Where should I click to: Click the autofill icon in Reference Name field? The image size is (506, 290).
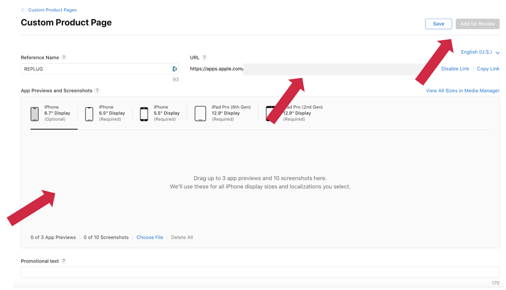[174, 69]
